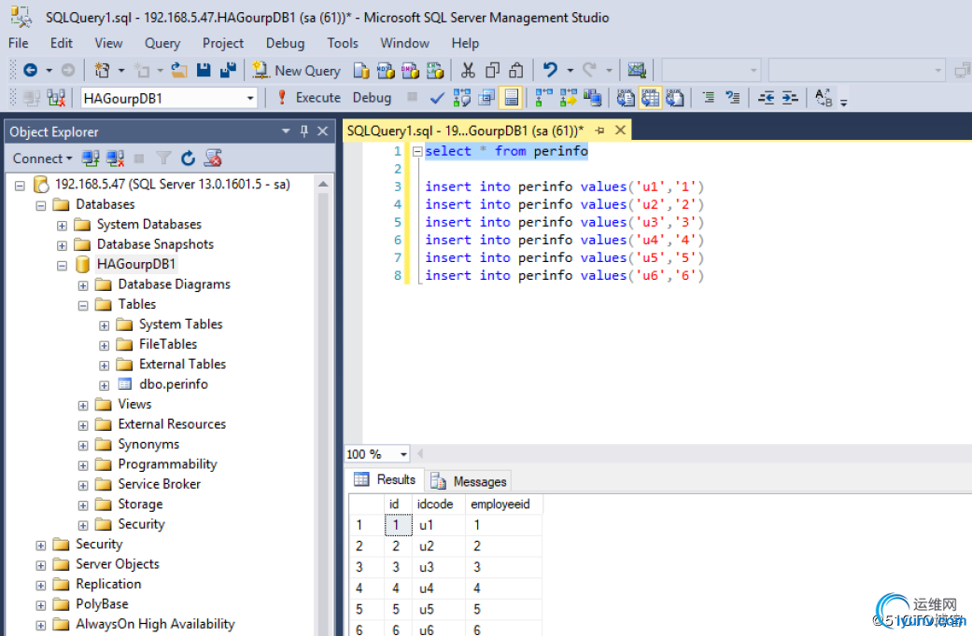Open a Database Engine Query icon
Image resolution: width=972 pixels, height=636 pixels.
pyautogui.click(x=361, y=71)
